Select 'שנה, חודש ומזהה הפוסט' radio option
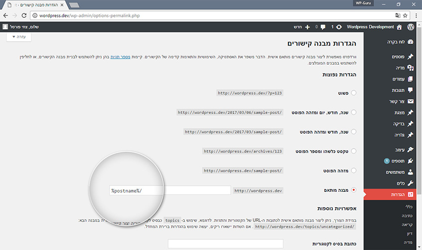The height and width of the screenshot is (250, 422). (x=354, y=132)
